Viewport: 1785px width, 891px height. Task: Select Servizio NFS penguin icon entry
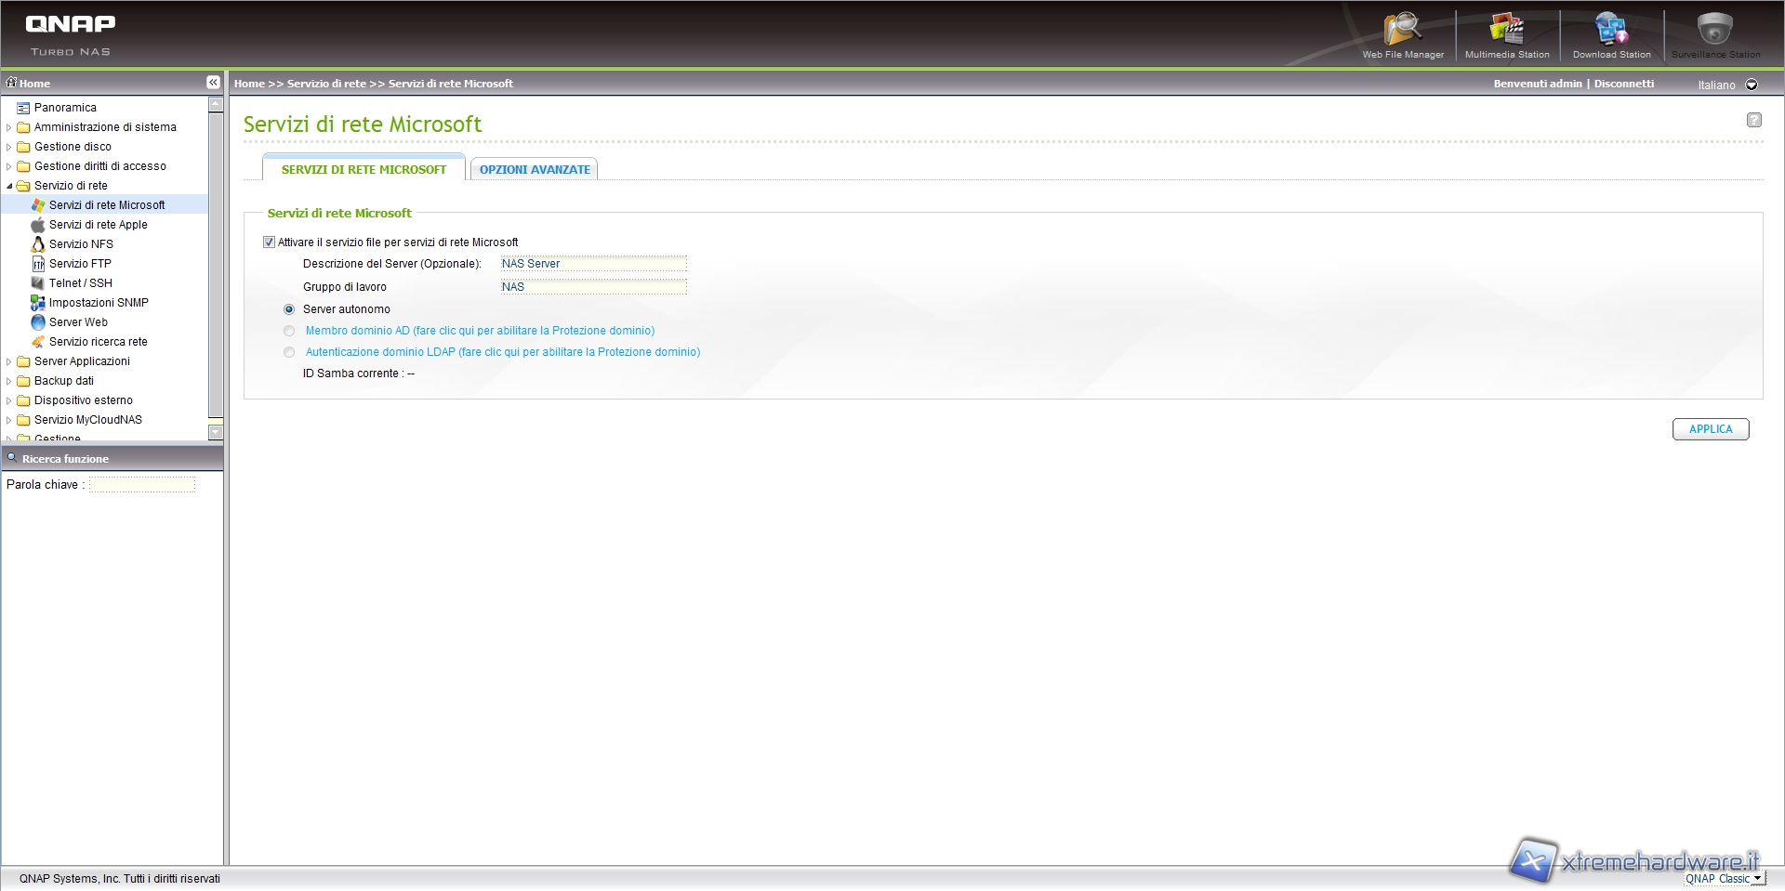click(x=38, y=244)
